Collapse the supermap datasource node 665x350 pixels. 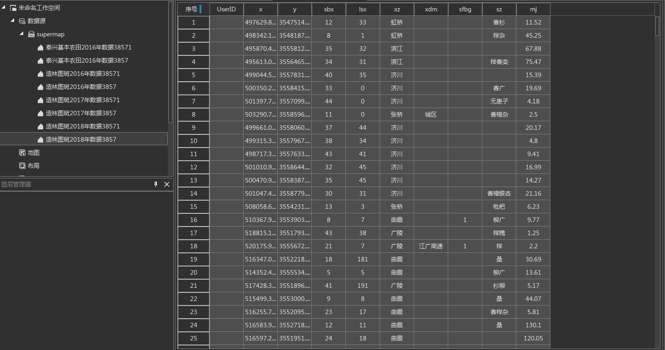click(21, 34)
